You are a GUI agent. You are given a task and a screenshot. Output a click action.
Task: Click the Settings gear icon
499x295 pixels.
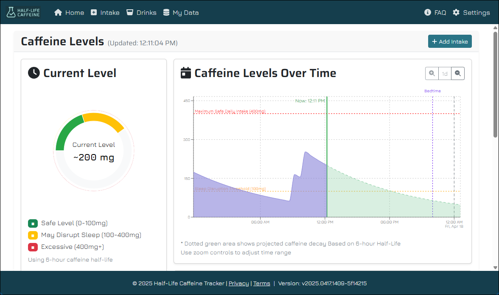pyautogui.click(x=456, y=13)
